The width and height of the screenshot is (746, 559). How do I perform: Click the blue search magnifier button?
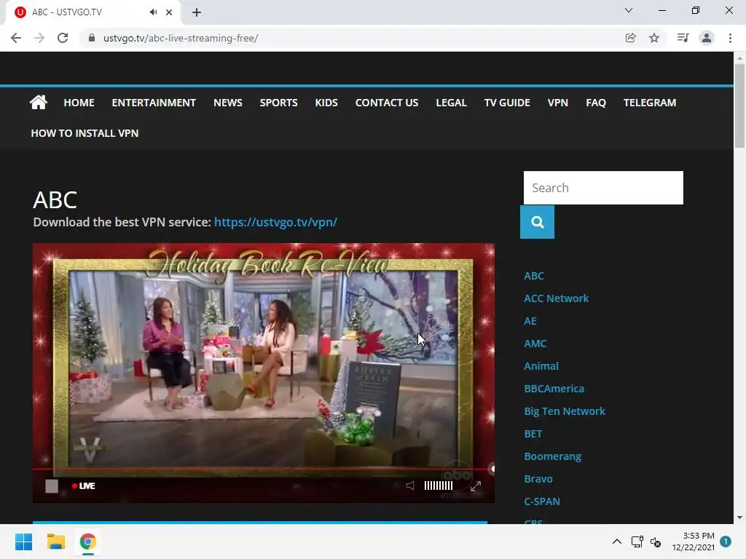pos(537,222)
